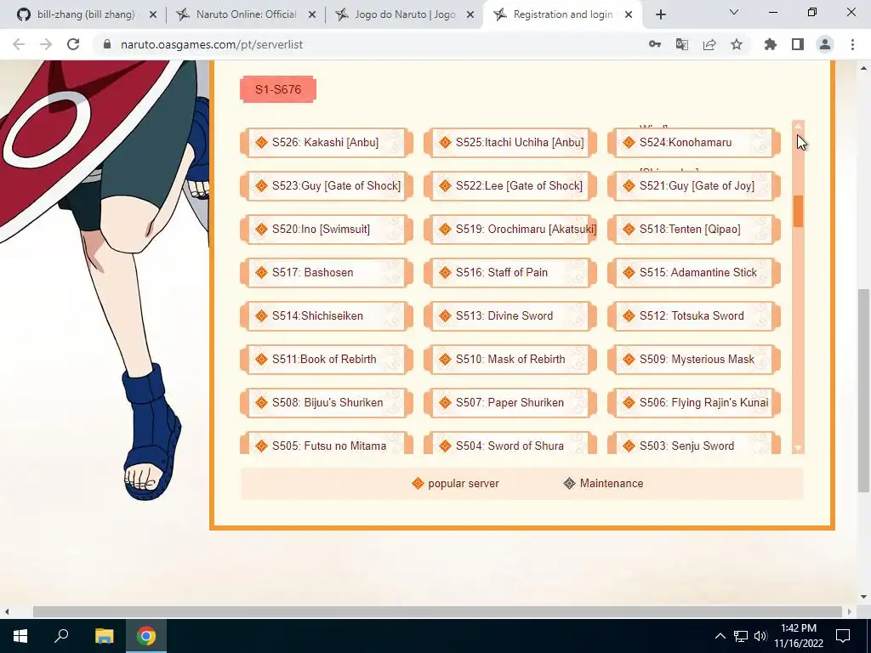
Task: Pick server S512: Totsuka Sword
Action: point(694,315)
